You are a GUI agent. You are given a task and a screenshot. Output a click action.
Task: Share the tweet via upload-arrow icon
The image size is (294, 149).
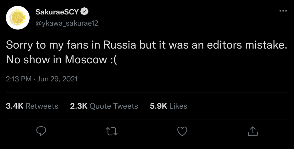click(x=252, y=131)
